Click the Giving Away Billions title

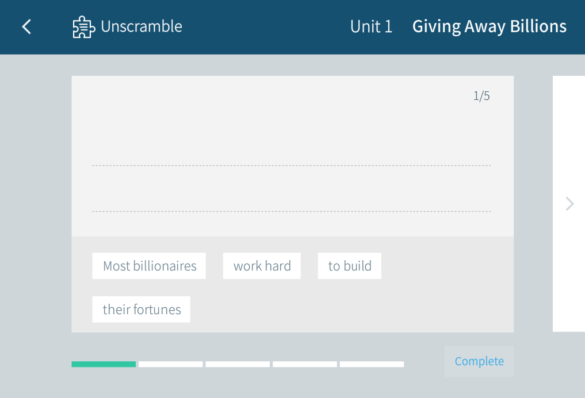489,26
